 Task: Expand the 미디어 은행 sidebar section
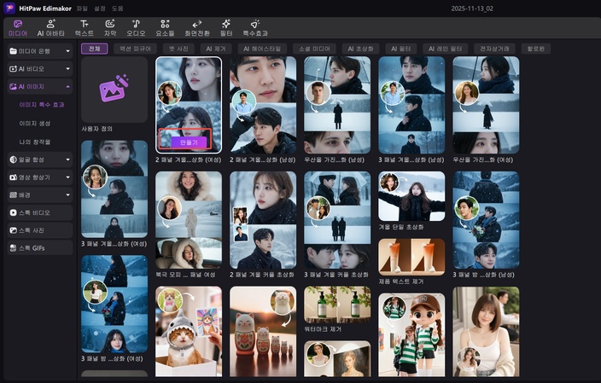pyautogui.click(x=38, y=52)
